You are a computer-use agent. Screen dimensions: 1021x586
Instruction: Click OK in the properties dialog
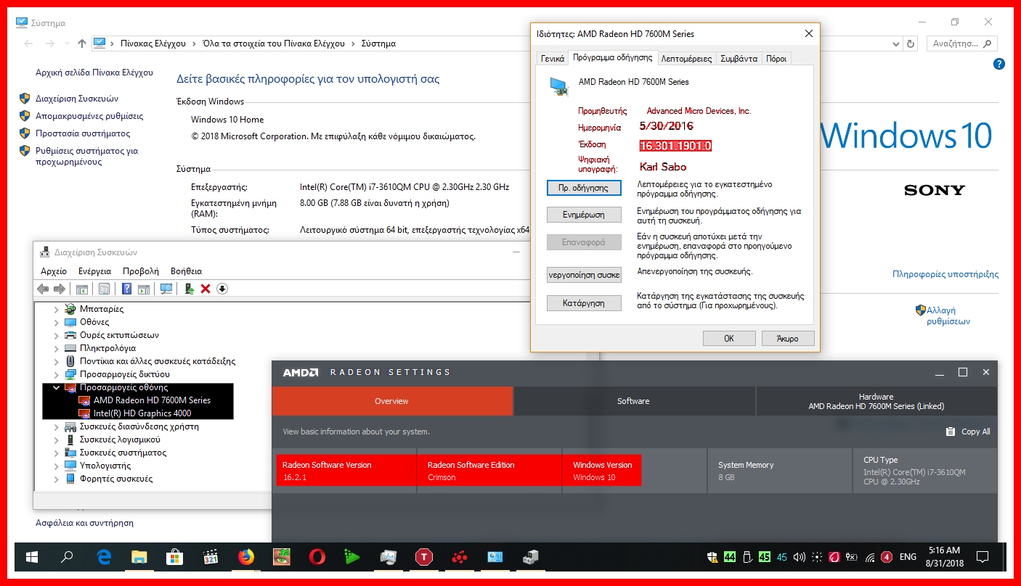coord(729,339)
